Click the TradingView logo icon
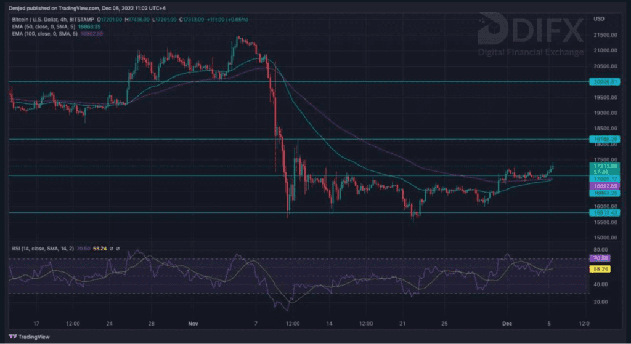 tap(14, 337)
